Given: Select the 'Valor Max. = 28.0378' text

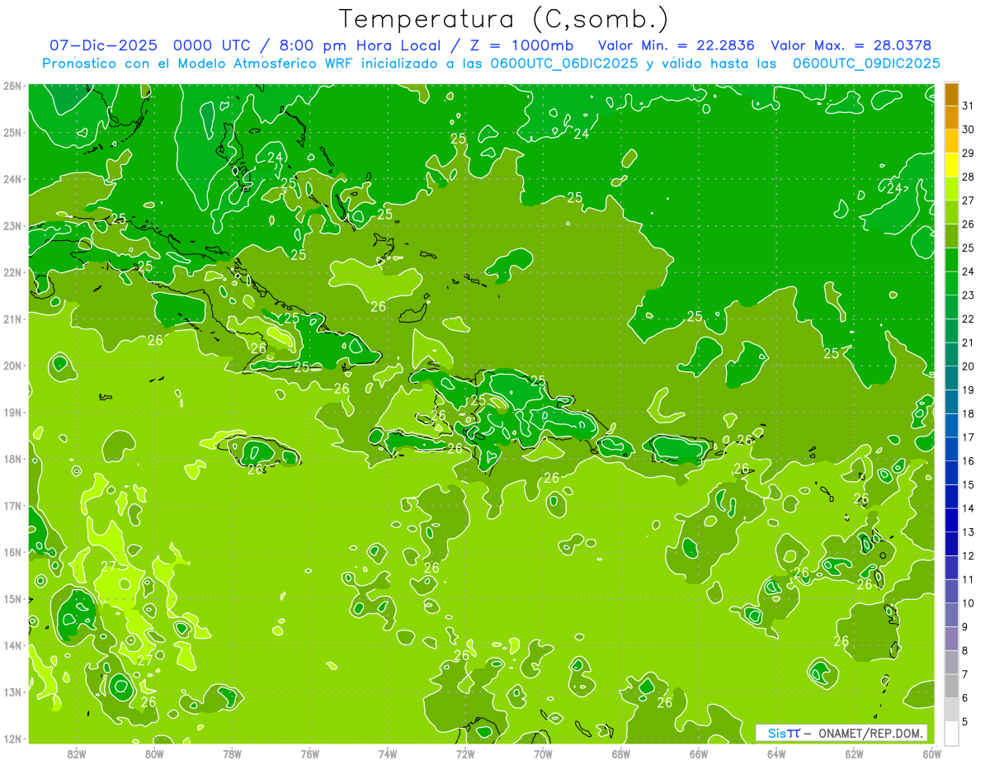Looking at the screenshot, I should point(851,45).
